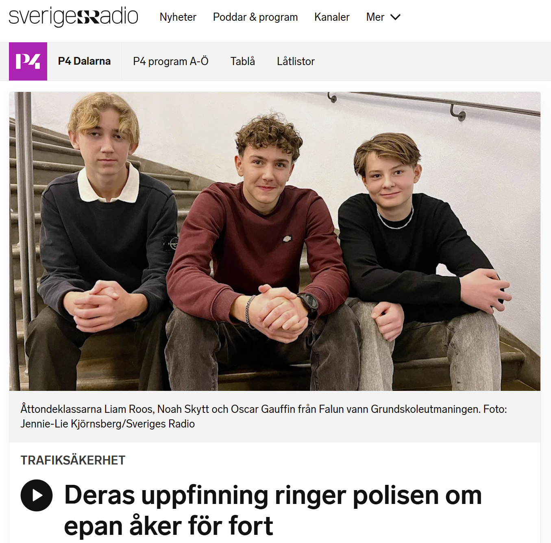This screenshot has width=551, height=543.
Task: Open P4 program A-Ö listing
Action: coord(171,61)
